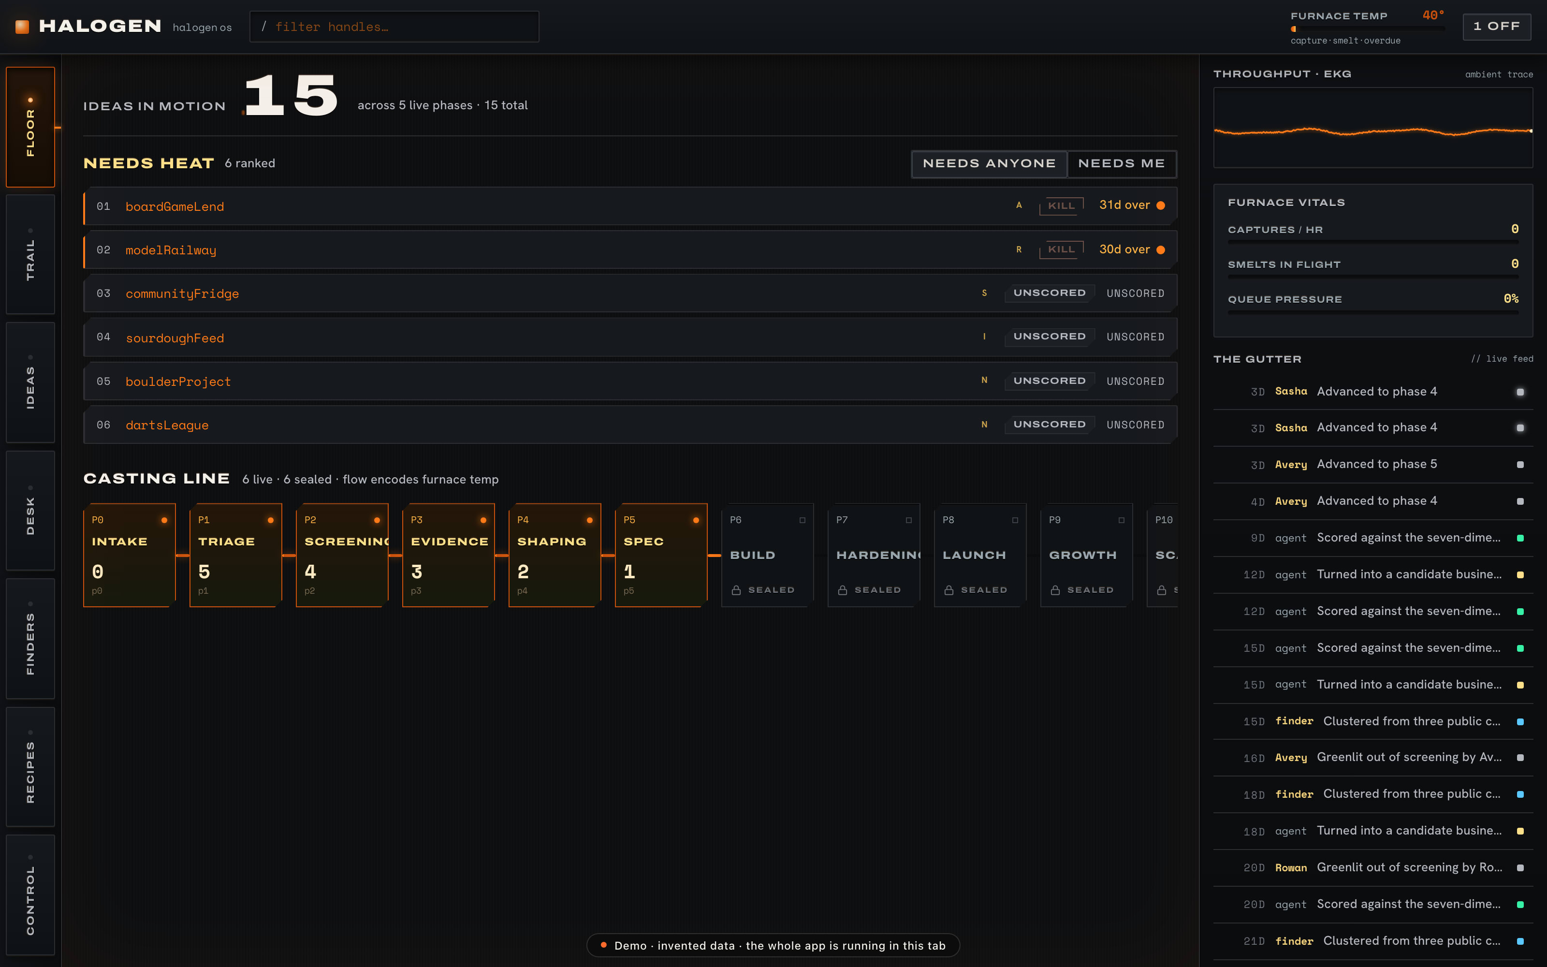Click the live dot on TRIAGE card
1547x967 pixels.
(x=270, y=520)
